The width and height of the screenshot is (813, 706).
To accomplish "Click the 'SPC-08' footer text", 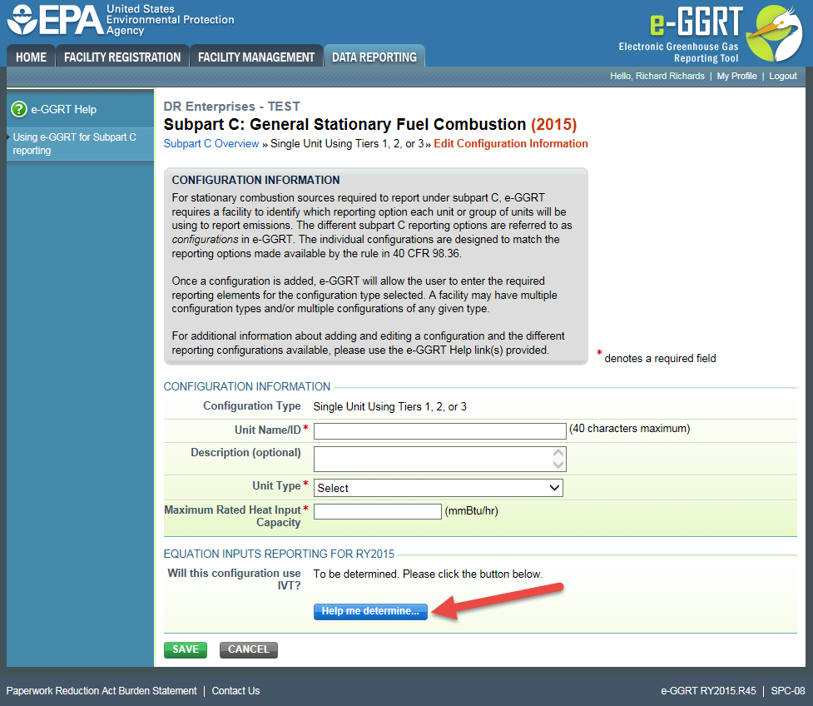I will 787,691.
